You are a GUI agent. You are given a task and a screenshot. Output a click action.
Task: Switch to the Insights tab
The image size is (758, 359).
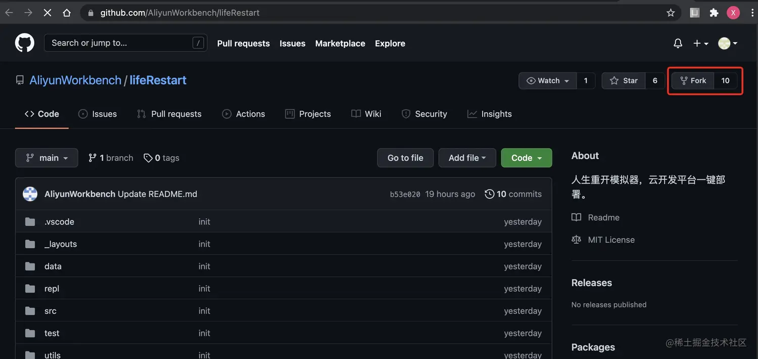pyautogui.click(x=490, y=114)
